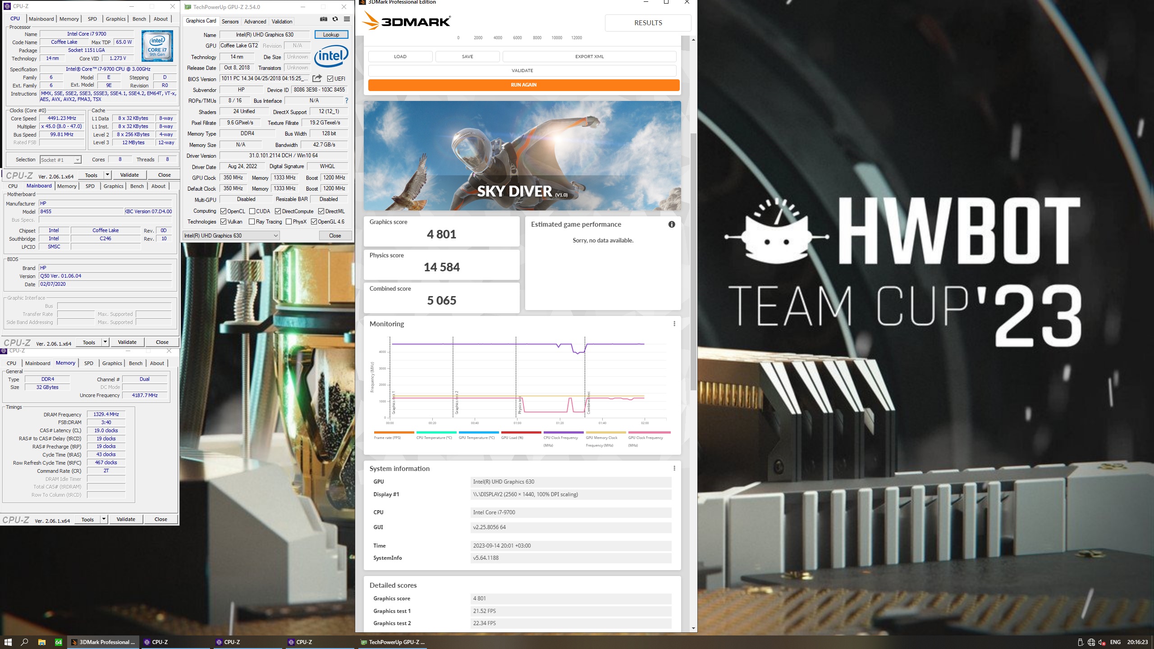The height and width of the screenshot is (649, 1154).
Task: Expand Tools arrow in CPU-Z Mainboard window
Action: 105,342
